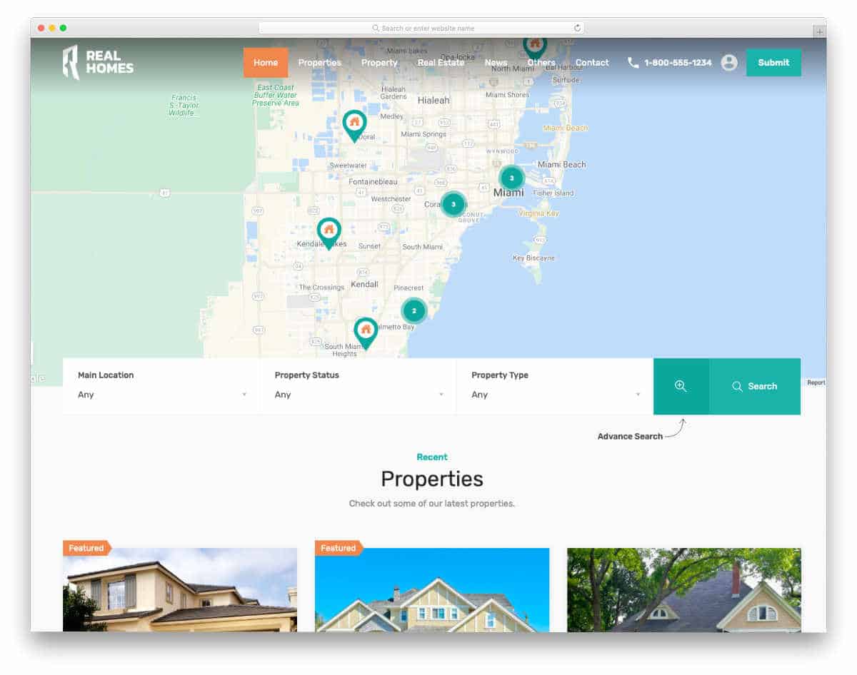857x675 pixels.
Task: Open the cluster marker showing 3 near Miami
Action: [511, 178]
